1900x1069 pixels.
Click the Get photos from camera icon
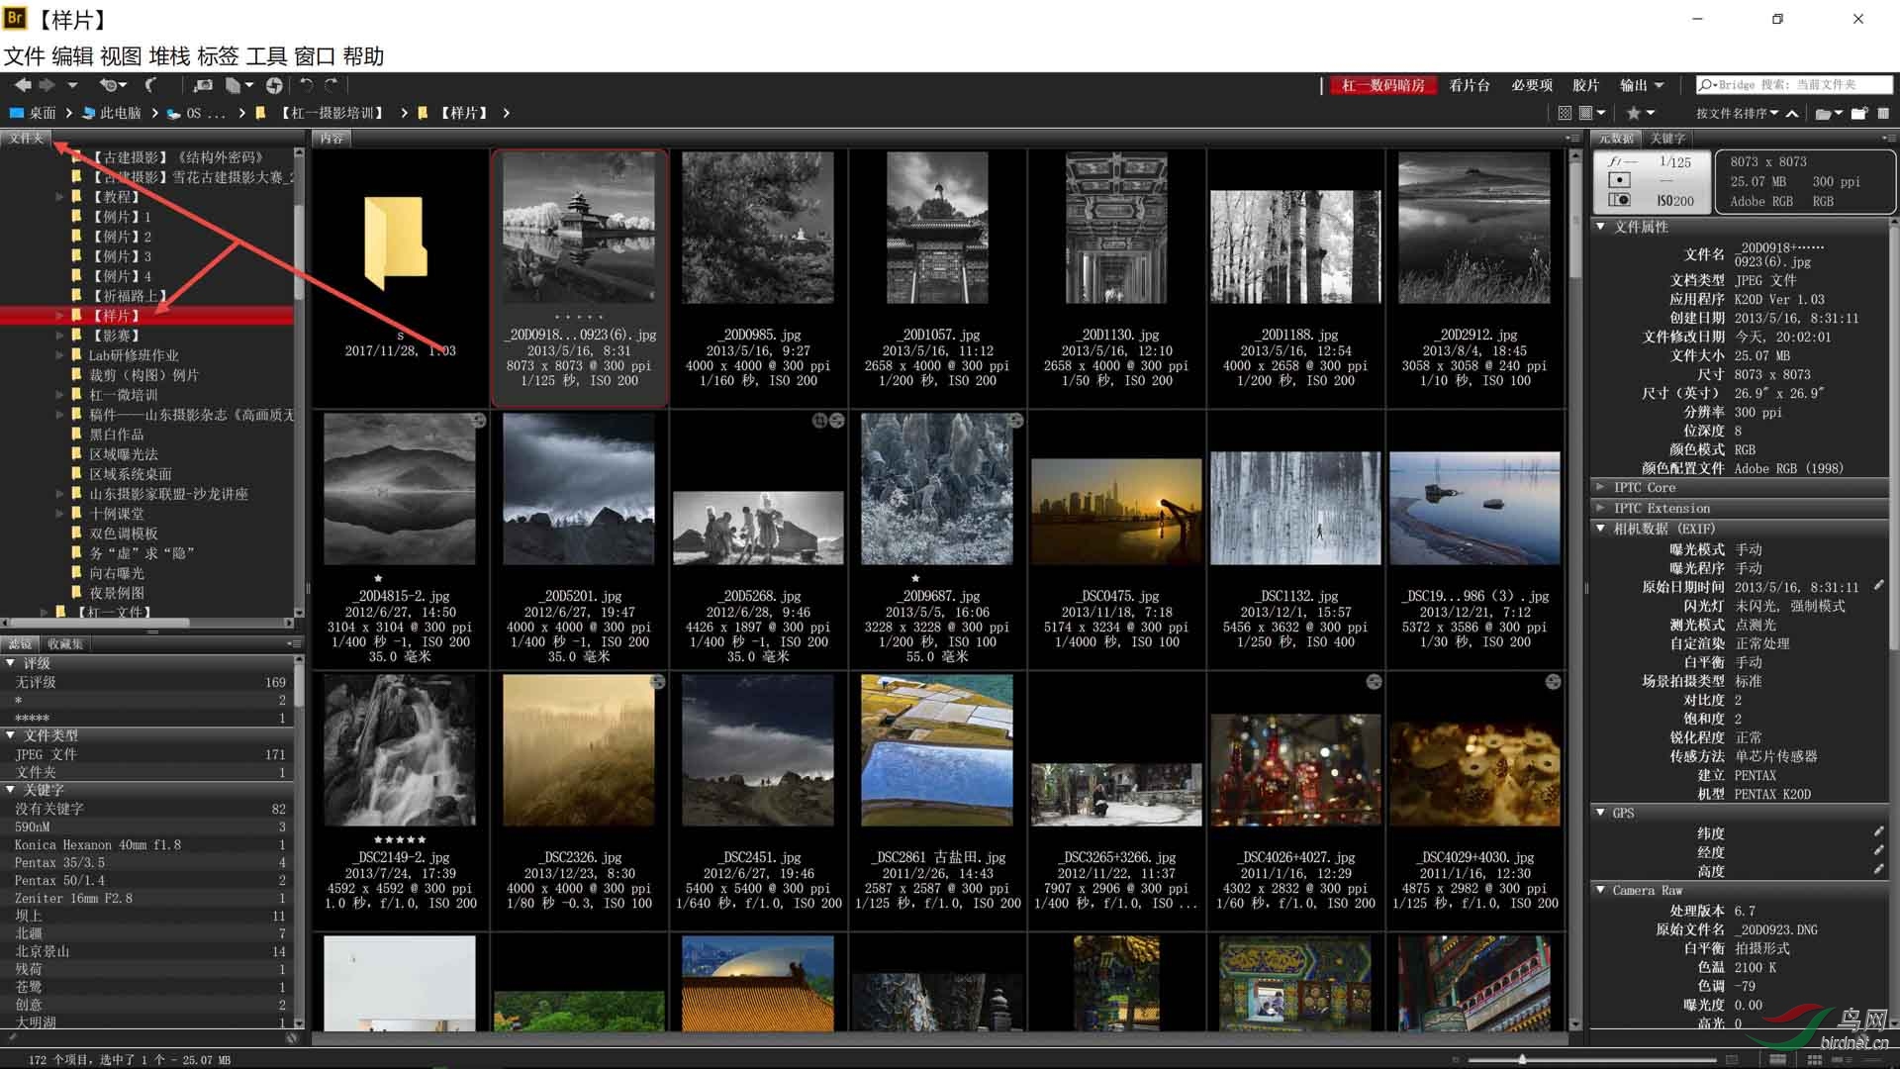(x=204, y=85)
